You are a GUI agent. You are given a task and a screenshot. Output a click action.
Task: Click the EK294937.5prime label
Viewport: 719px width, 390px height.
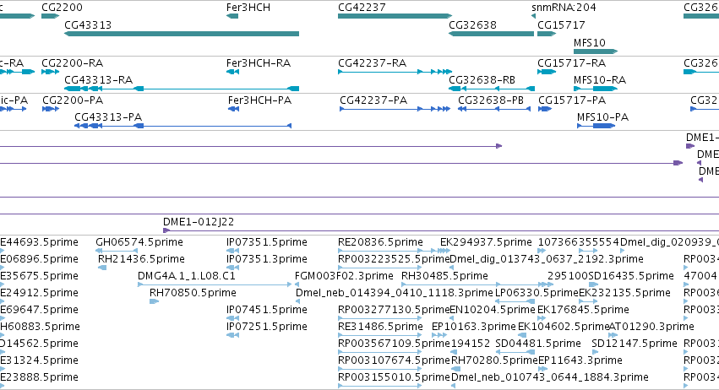point(486,242)
